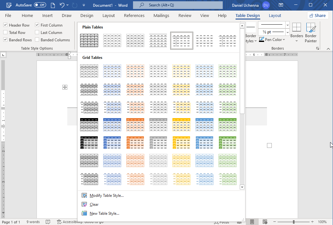Open the Ribbon Display Options icon

click(281, 5)
